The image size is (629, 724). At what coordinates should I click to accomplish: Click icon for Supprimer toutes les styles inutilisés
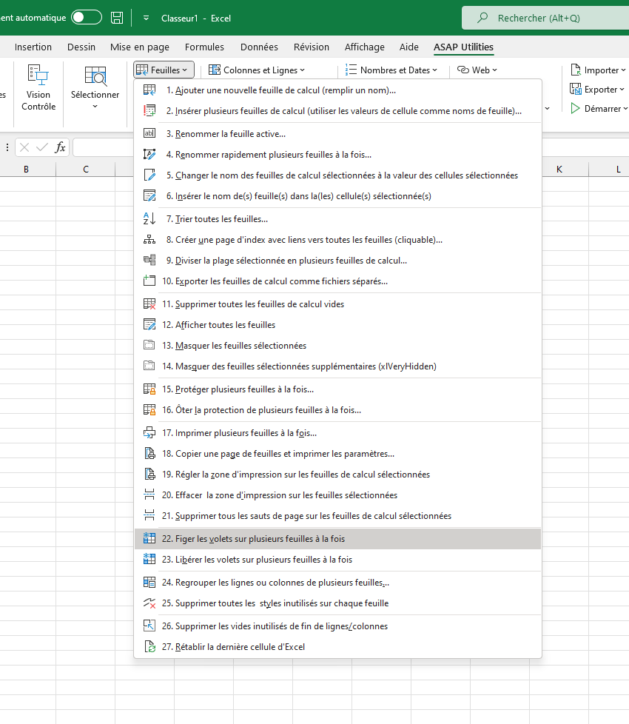[x=149, y=603]
